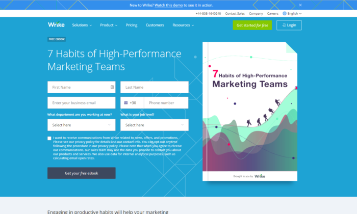
Task: Submit with Get your free eBook button
Action: 81,173
